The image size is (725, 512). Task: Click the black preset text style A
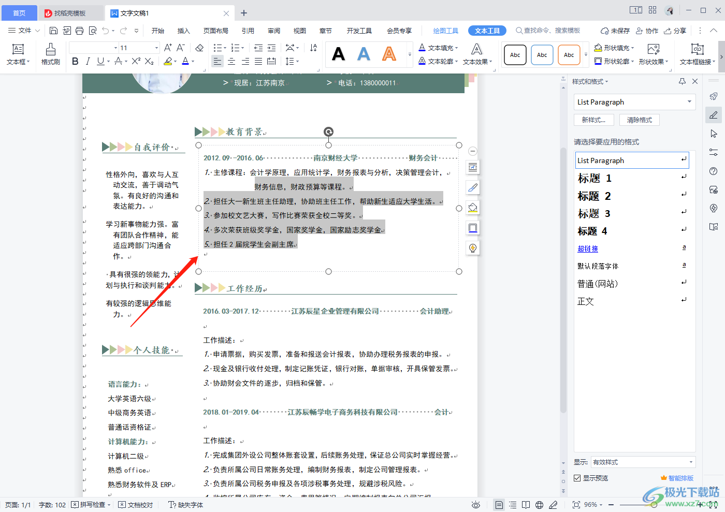point(338,54)
